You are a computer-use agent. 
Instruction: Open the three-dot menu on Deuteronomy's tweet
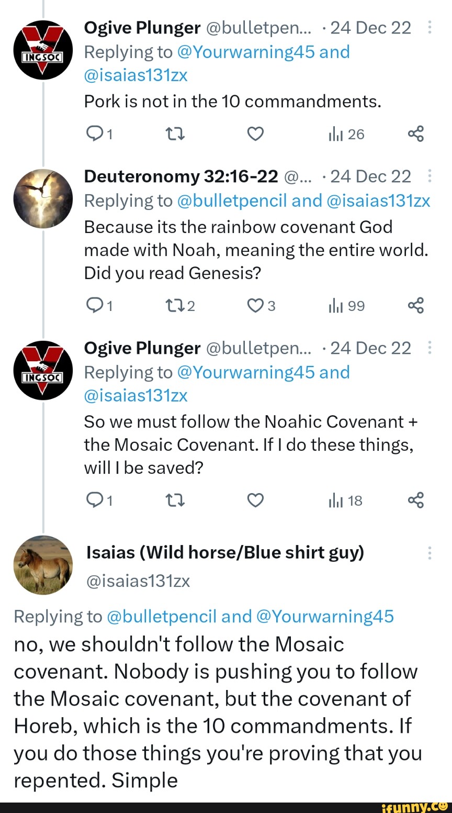(430, 176)
